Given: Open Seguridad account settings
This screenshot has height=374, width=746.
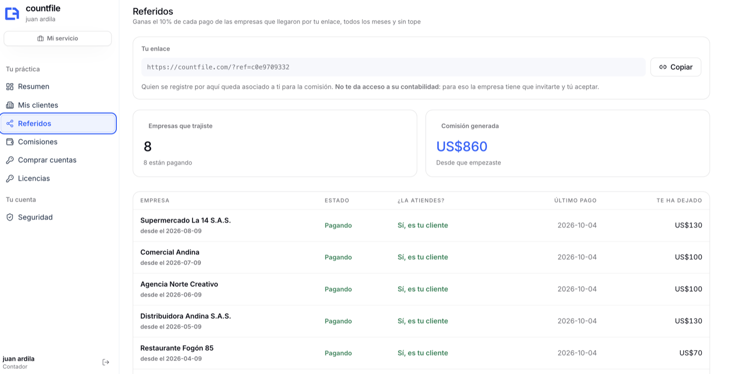Looking at the screenshot, I should pos(59,217).
